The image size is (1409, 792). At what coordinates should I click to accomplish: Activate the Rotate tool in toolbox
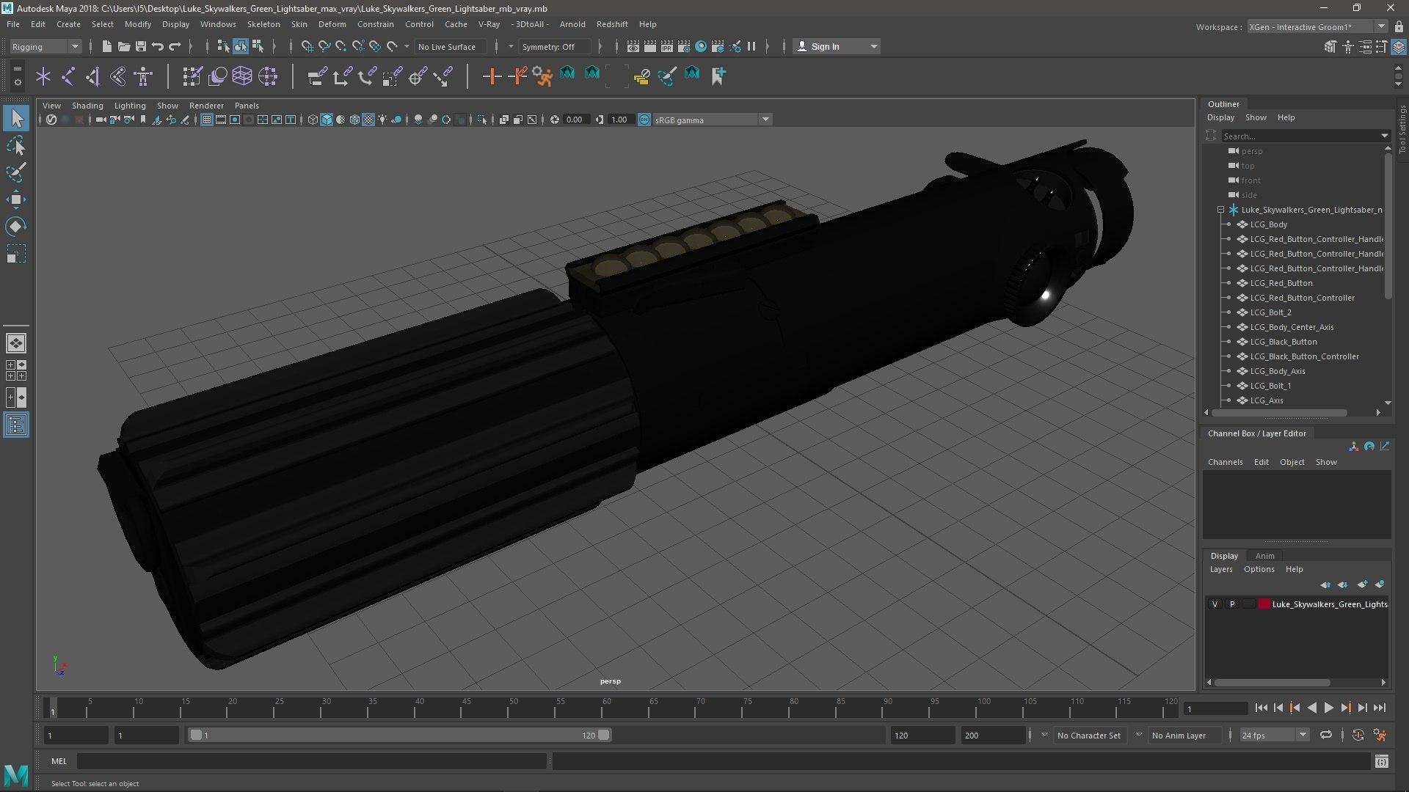16,226
